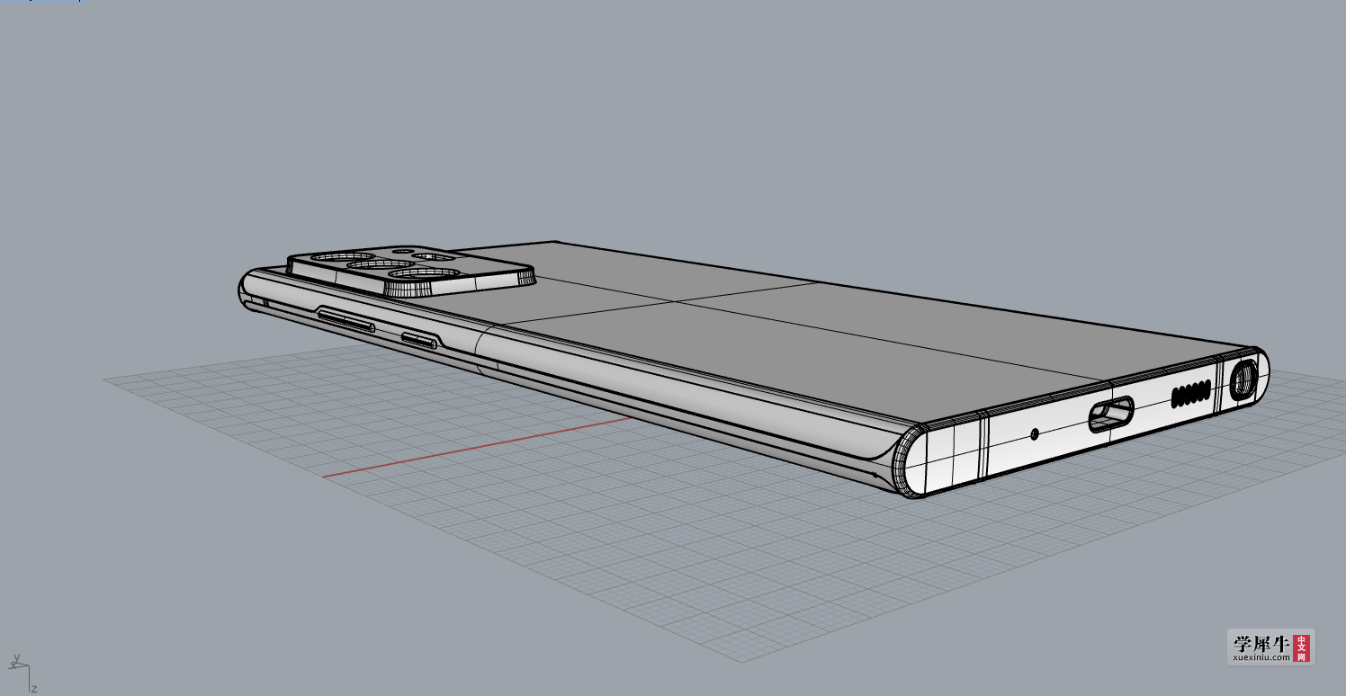The width and height of the screenshot is (1346, 696).
Task: Select the short power button on phone side
Action: click(420, 339)
